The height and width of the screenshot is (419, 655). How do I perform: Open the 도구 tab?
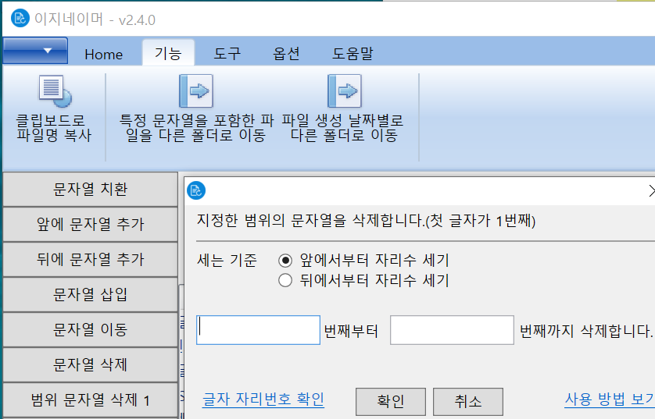pos(227,53)
